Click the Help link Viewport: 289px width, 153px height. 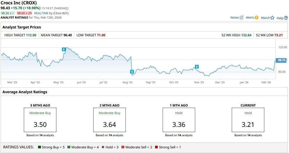[x=280, y=18]
